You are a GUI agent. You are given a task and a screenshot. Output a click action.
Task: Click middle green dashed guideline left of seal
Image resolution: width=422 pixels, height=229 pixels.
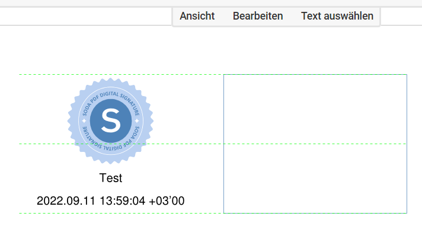46,144
